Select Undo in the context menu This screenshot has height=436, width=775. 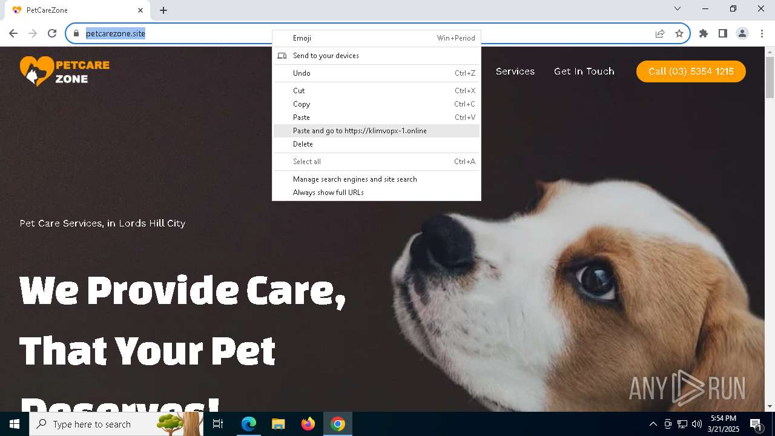point(377,73)
